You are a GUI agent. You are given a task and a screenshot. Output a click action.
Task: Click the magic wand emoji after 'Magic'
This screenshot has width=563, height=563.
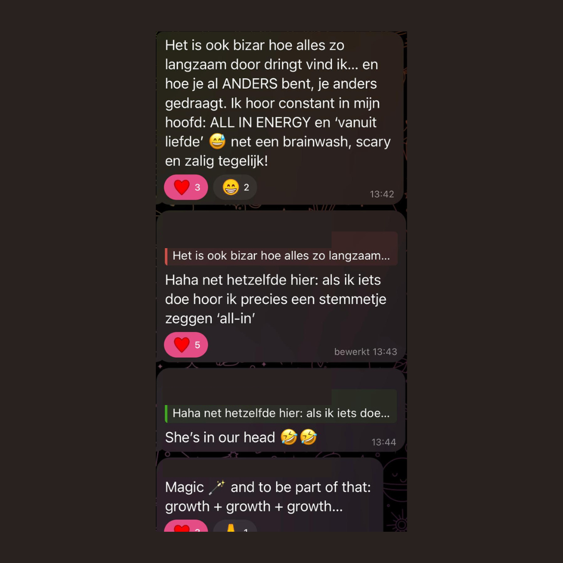(x=217, y=487)
